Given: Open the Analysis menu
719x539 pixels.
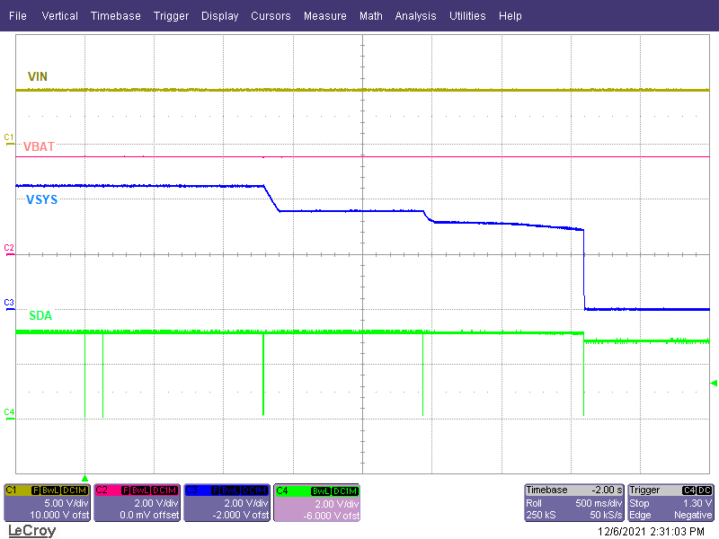Looking at the screenshot, I should pyautogui.click(x=415, y=15).
